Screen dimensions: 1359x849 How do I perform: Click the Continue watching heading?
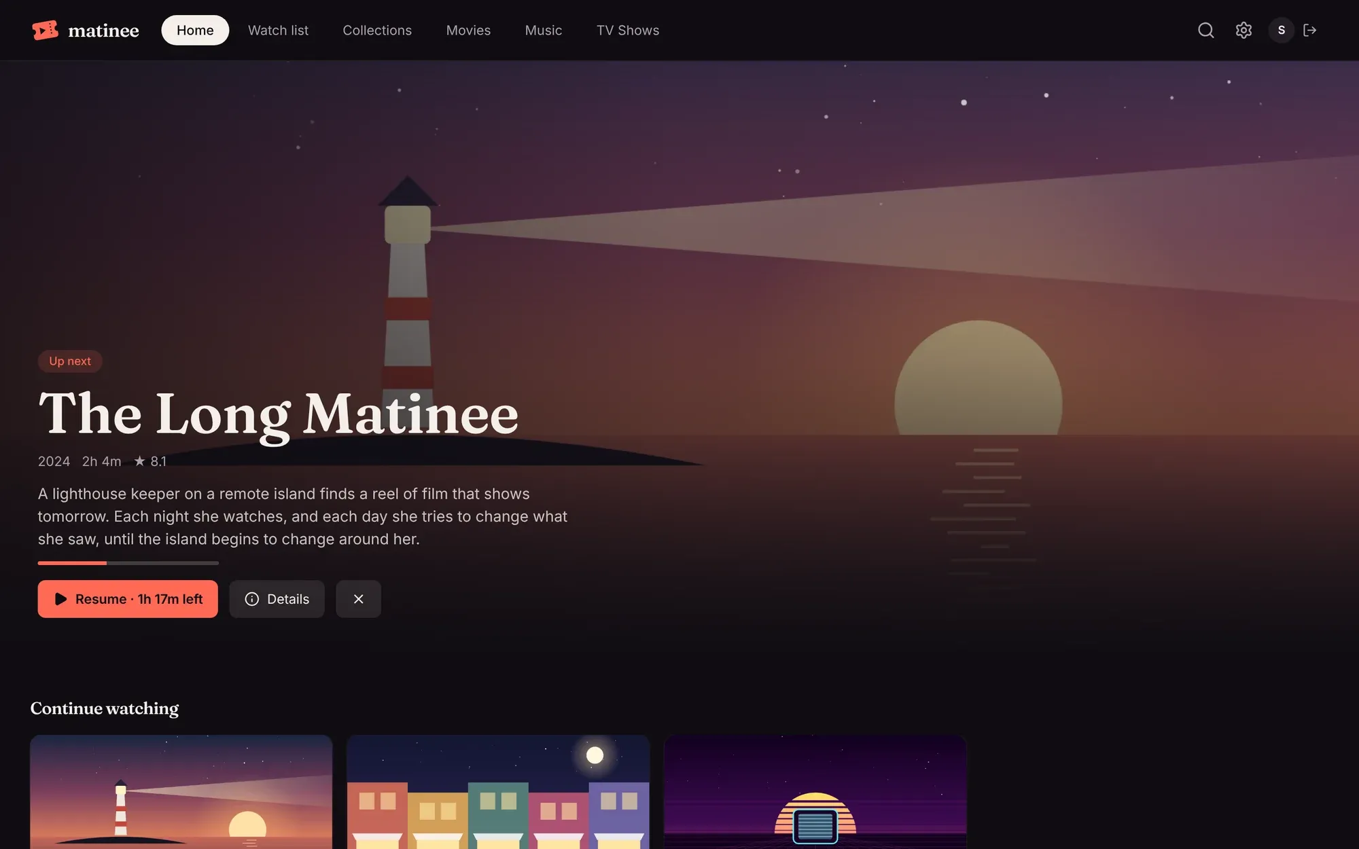105,708
